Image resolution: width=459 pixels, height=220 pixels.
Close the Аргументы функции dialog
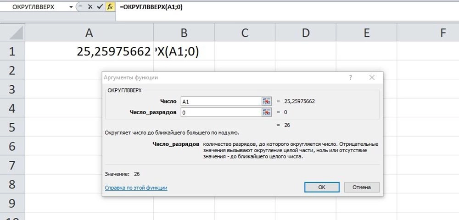point(372,78)
